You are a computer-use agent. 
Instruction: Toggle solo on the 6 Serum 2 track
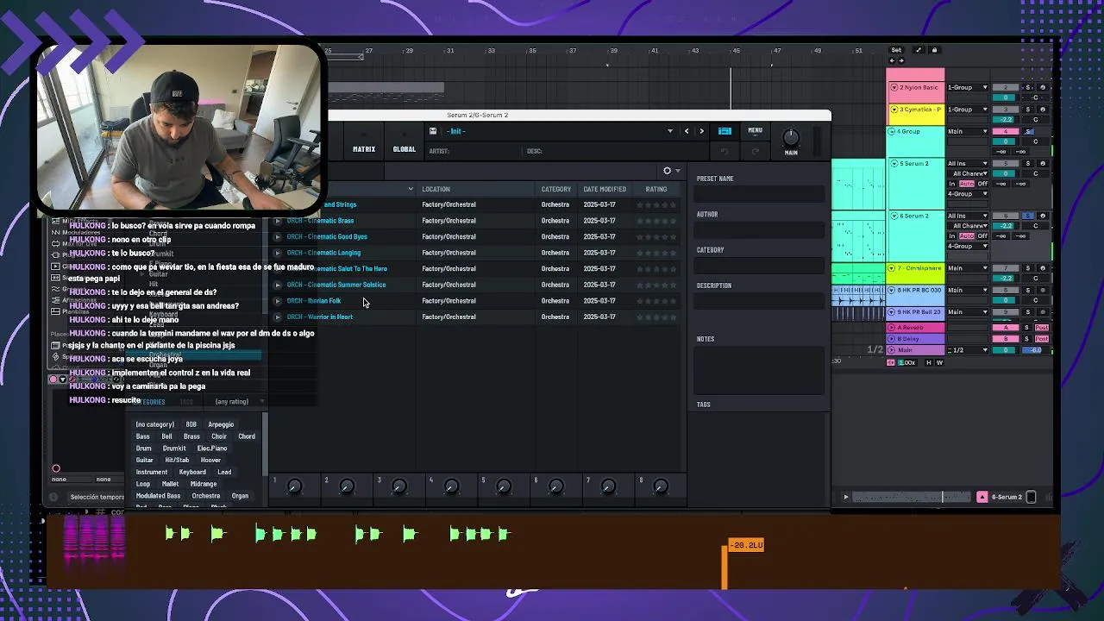[x=1028, y=216]
